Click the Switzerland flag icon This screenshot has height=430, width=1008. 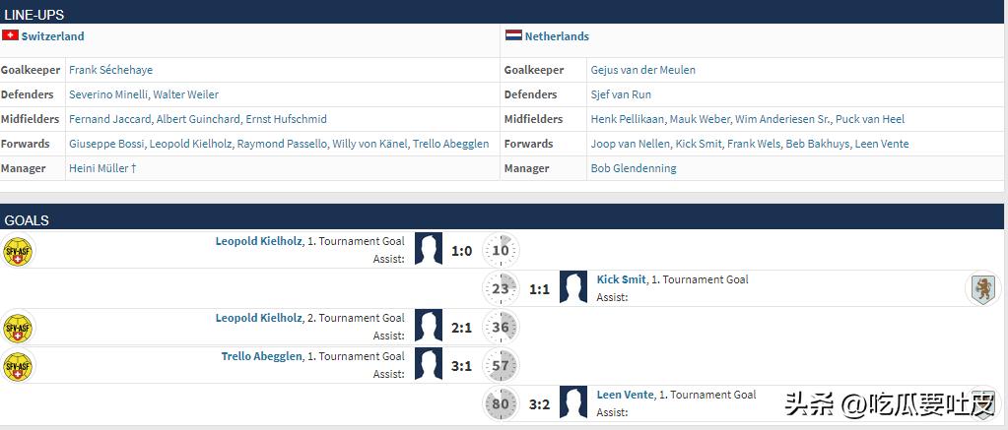pyautogui.click(x=10, y=35)
